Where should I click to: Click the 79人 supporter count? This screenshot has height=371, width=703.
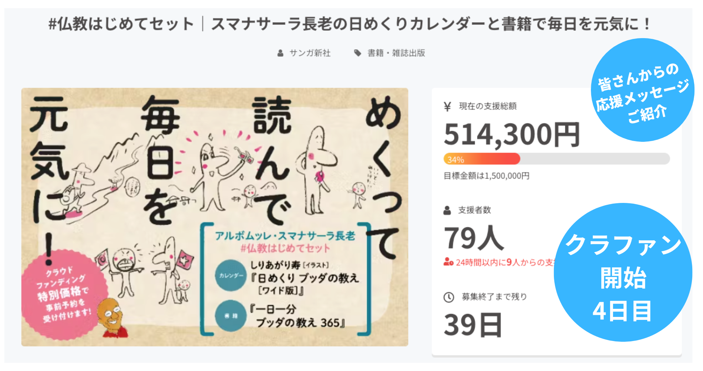(x=474, y=238)
